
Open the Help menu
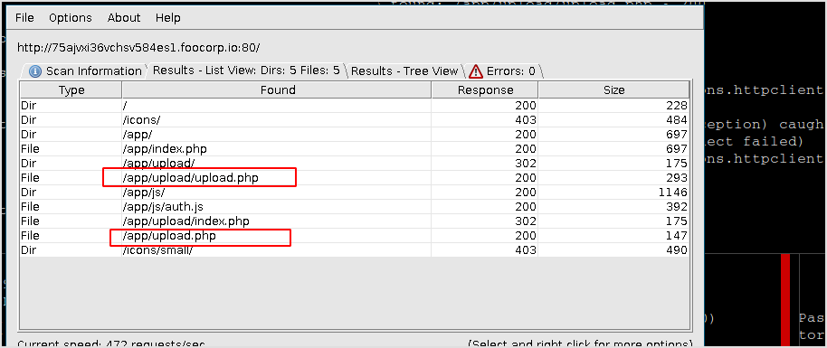[x=167, y=18]
